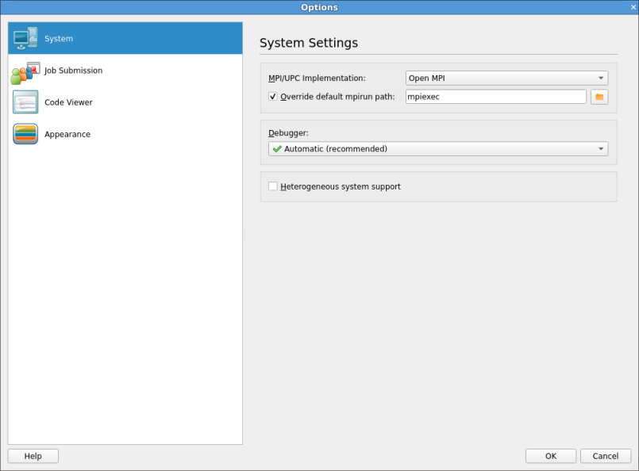The height and width of the screenshot is (471, 639).
Task: Select the Appearance text label
Action: point(67,134)
